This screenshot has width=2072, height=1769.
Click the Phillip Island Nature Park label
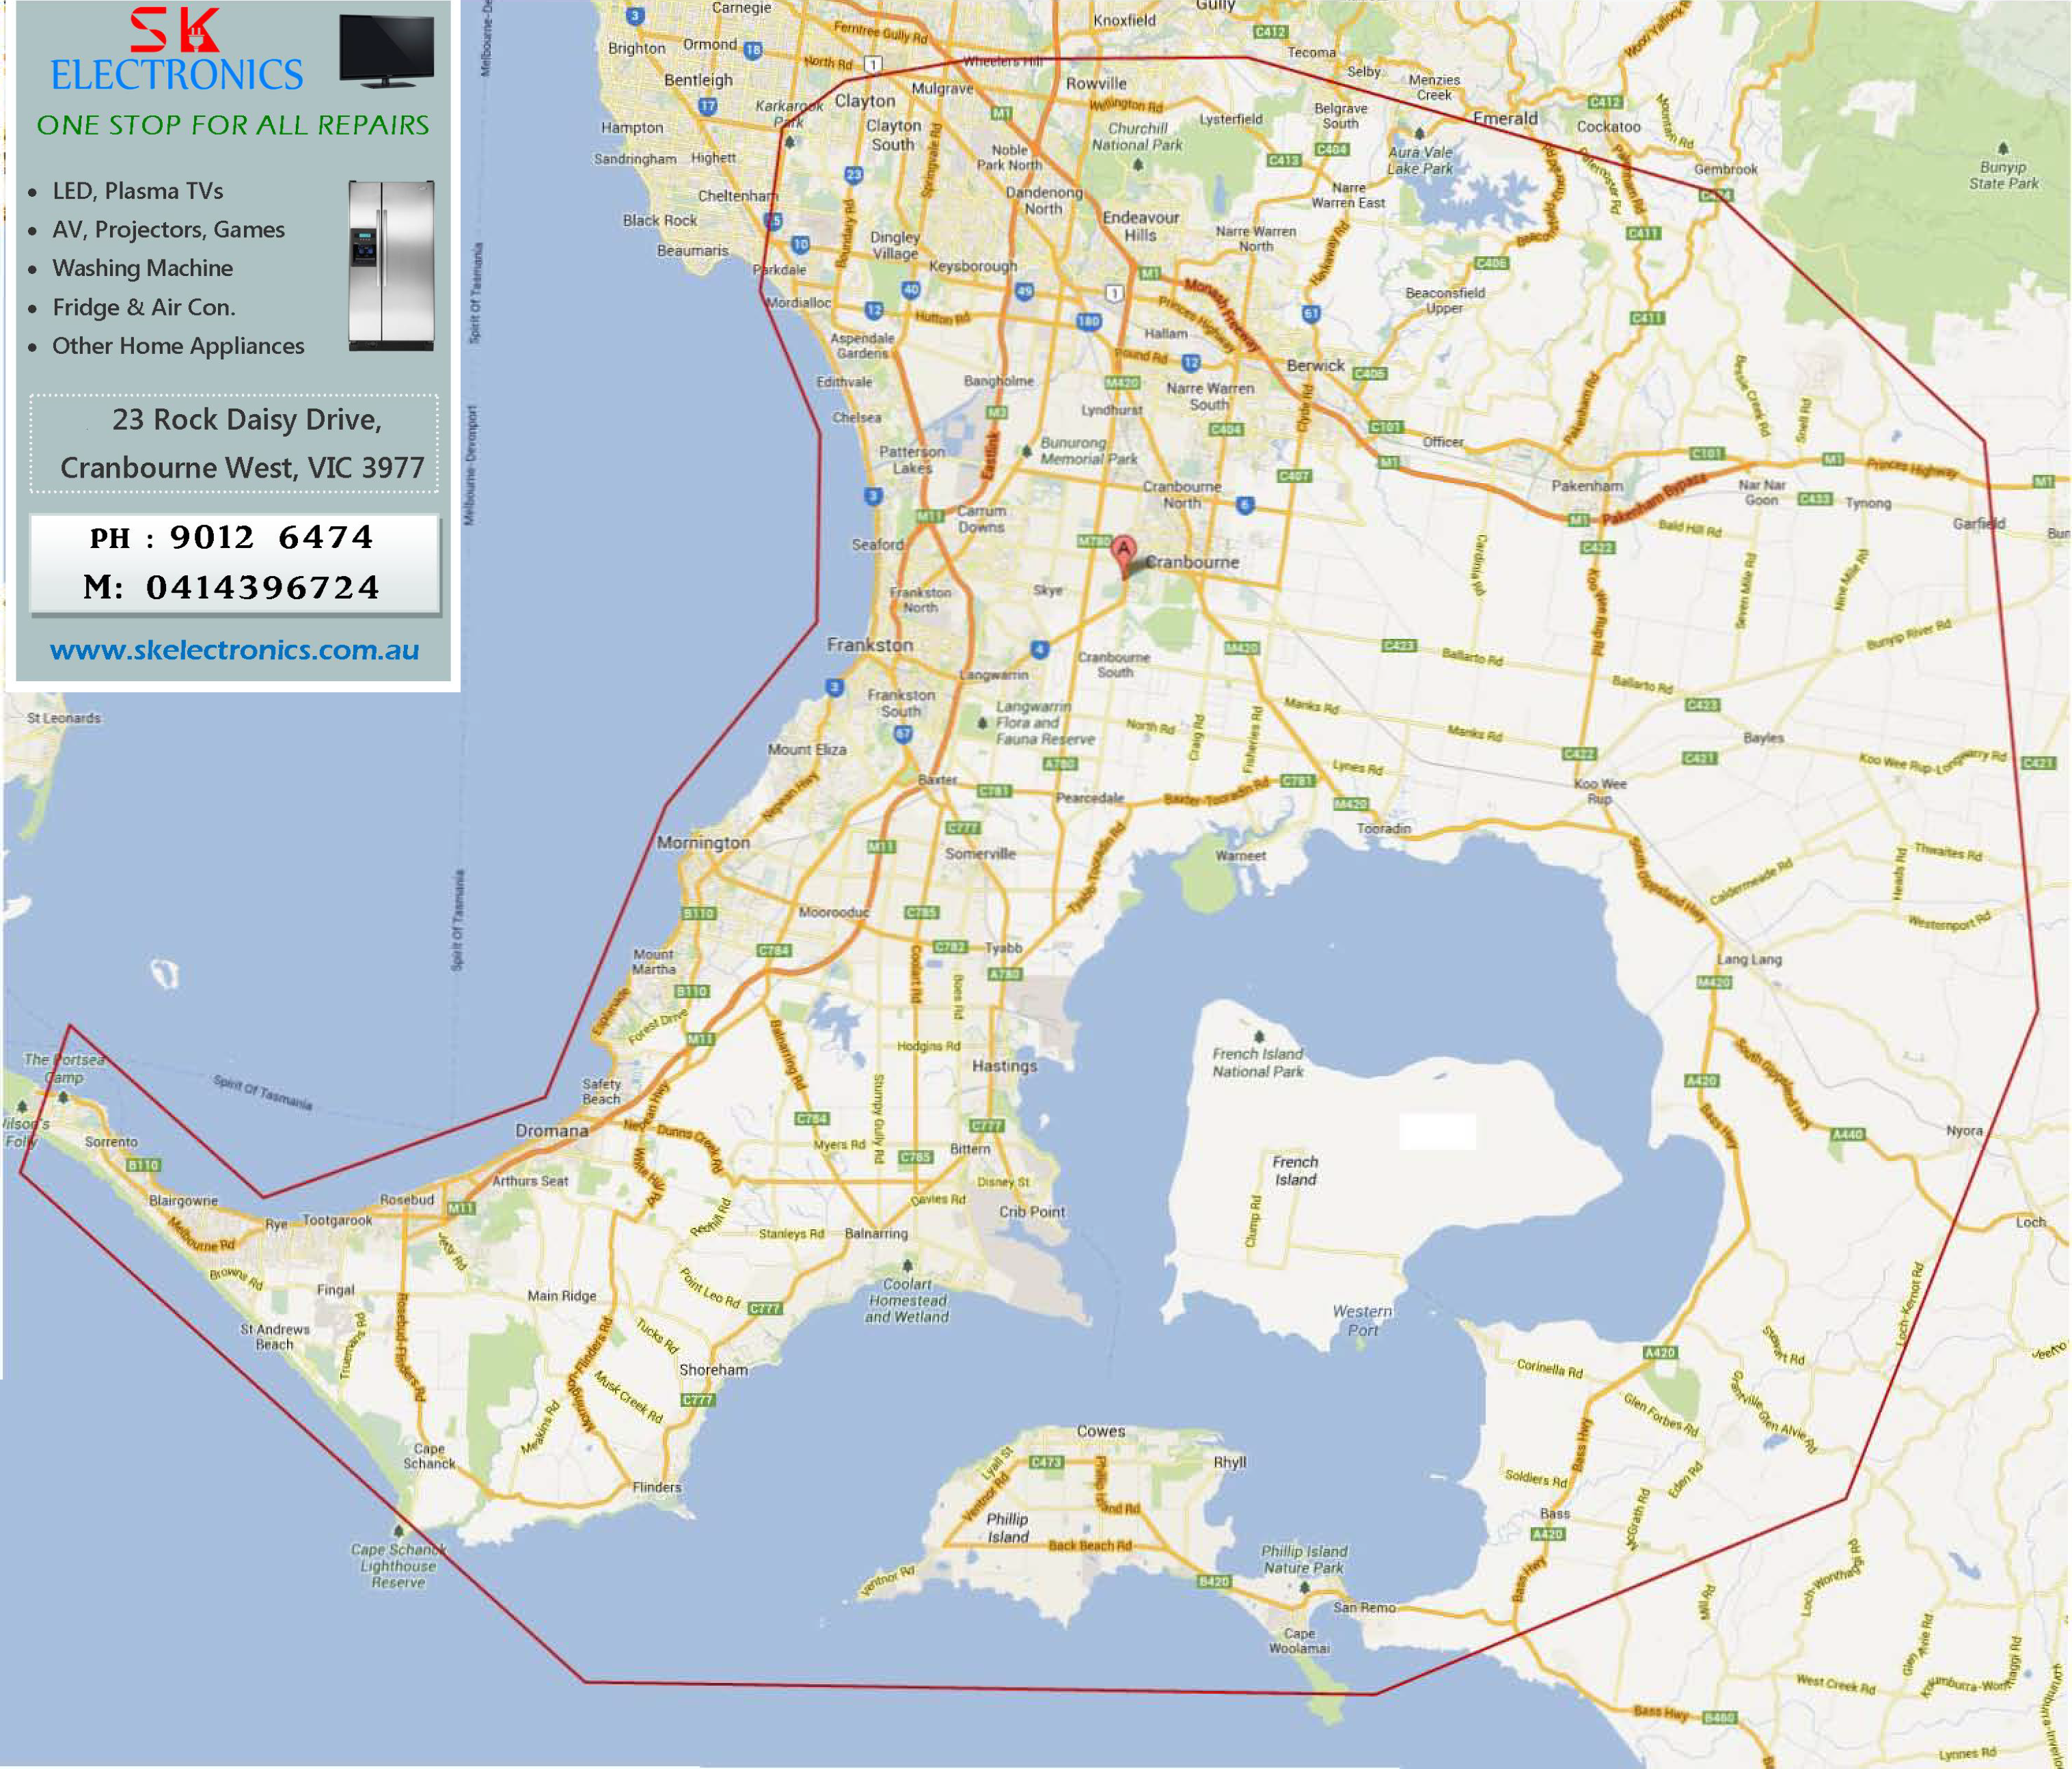pyautogui.click(x=1304, y=1560)
